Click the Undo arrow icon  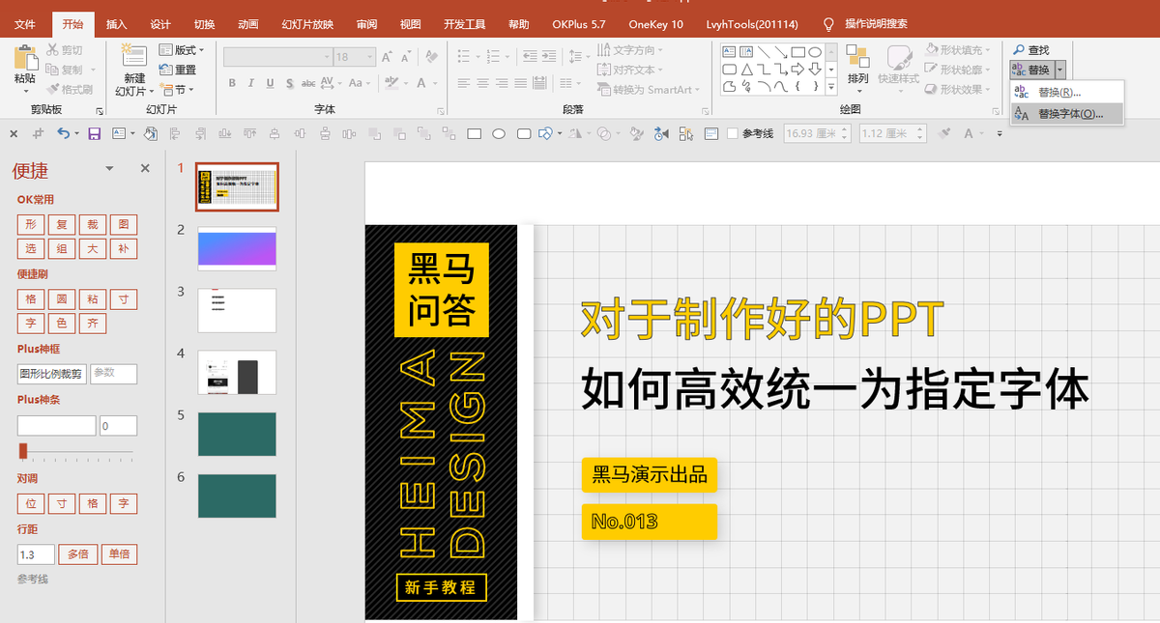tap(64, 133)
